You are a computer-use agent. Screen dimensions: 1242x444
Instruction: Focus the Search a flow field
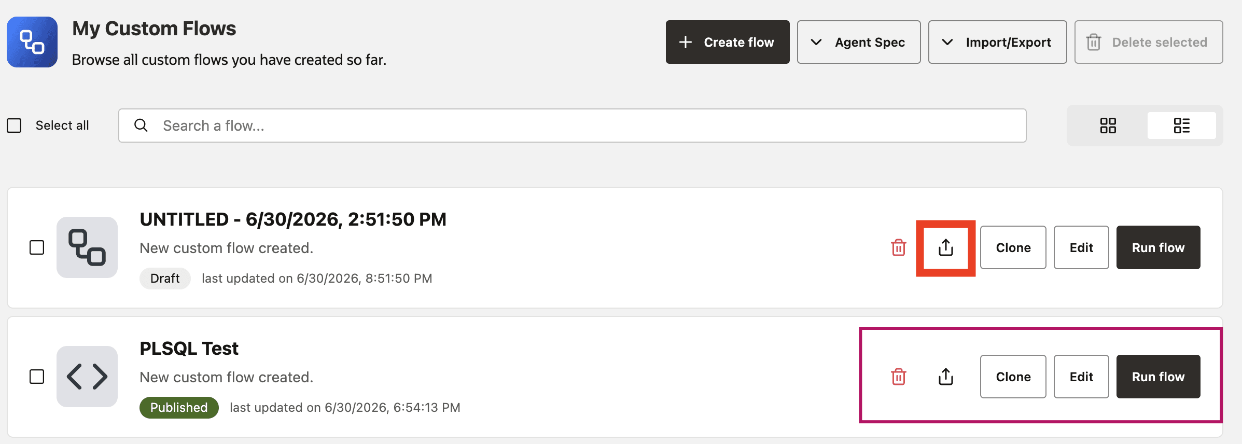572,126
